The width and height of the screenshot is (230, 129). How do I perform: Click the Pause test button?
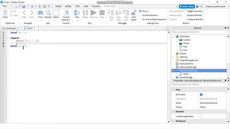click(85, 13)
